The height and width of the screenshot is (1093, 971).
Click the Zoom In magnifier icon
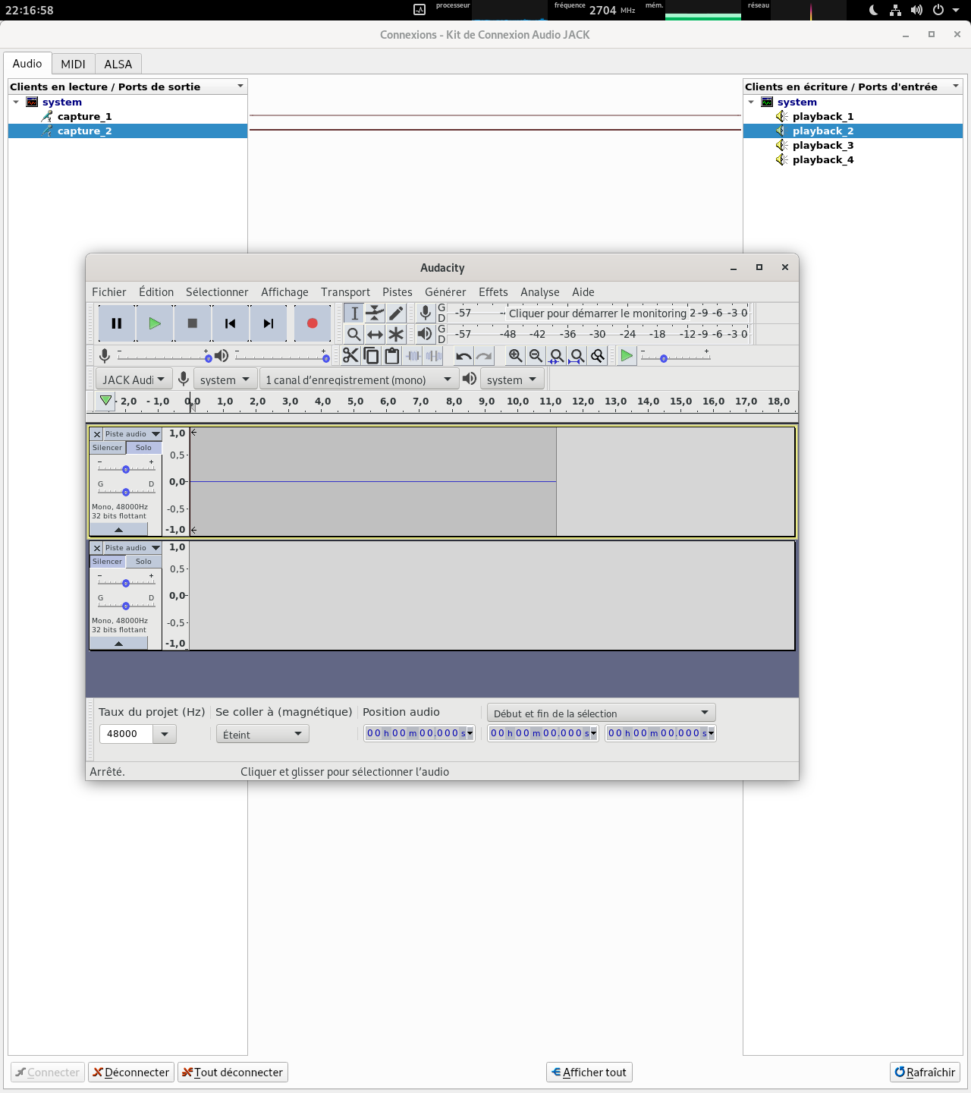tap(515, 356)
